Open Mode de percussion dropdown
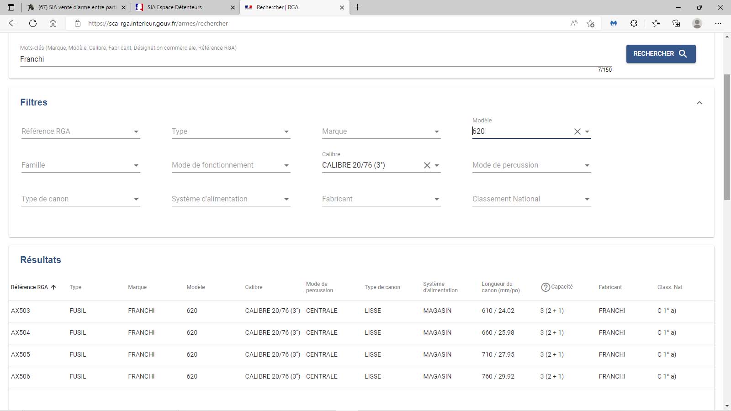The image size is (731, 411). pos(531,165)
